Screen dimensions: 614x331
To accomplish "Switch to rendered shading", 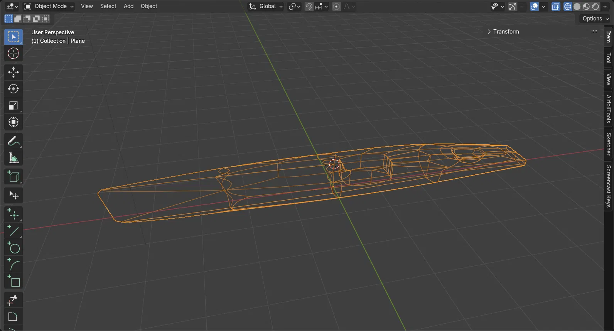I will click(595, 6).
